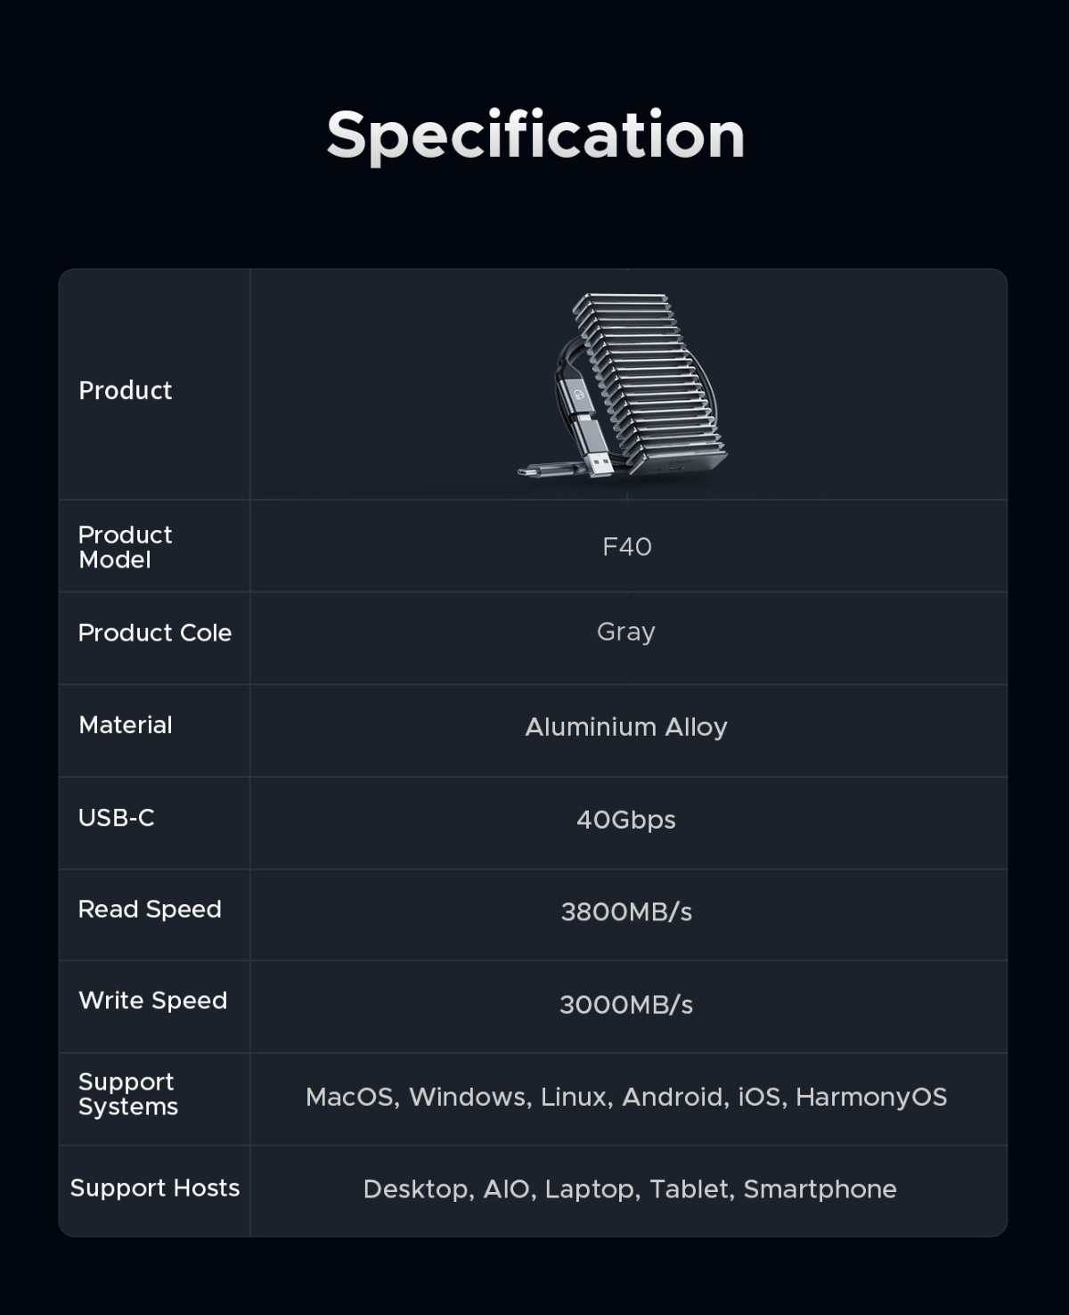Screen dimensions: 1069x1315
Task: Click the Specification heading
Action: 535,135
